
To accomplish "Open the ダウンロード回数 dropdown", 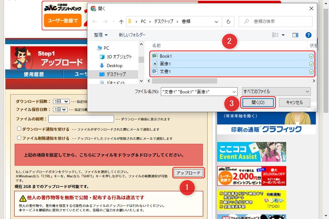I will [61, 101].
